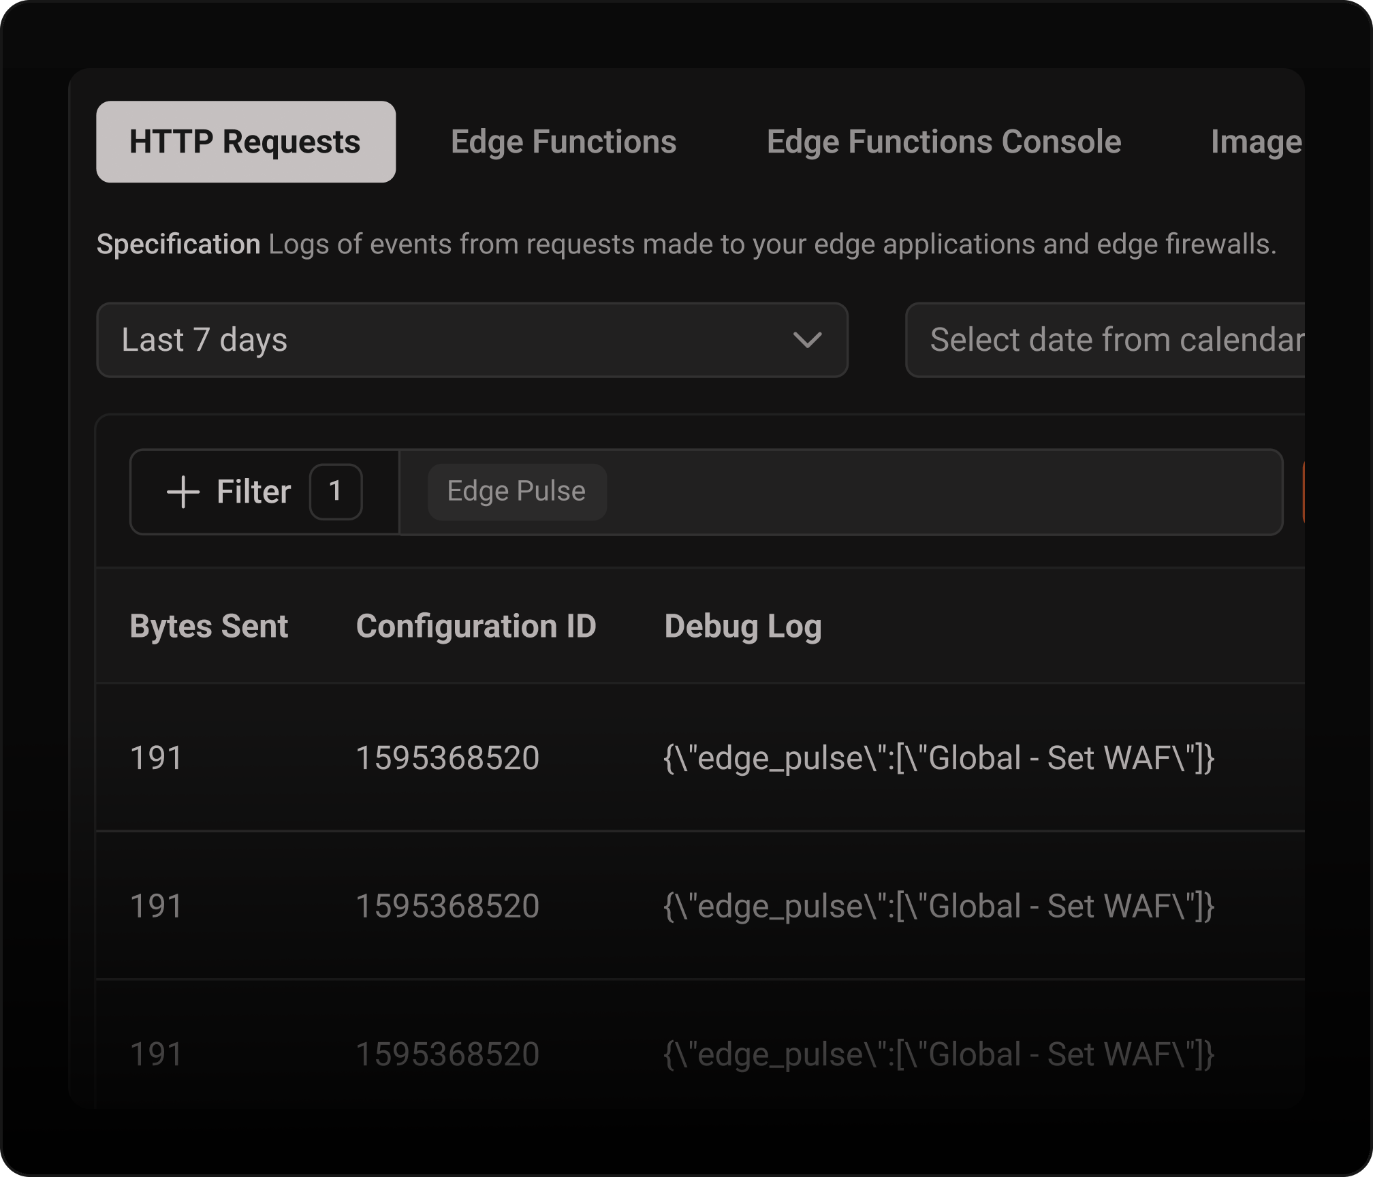This screenshot has width=1373, height=1177.
Task: Select the partially visible Image tab
Action: click(x=1255, y=142)
